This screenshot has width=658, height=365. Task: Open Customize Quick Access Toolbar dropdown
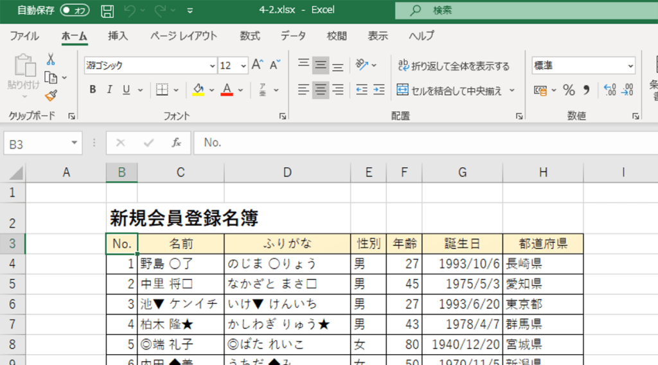190,11
